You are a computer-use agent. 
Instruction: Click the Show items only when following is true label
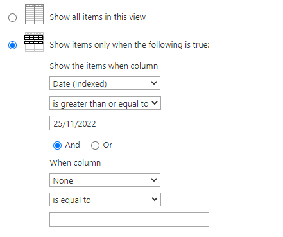click(x=130, y=45)
